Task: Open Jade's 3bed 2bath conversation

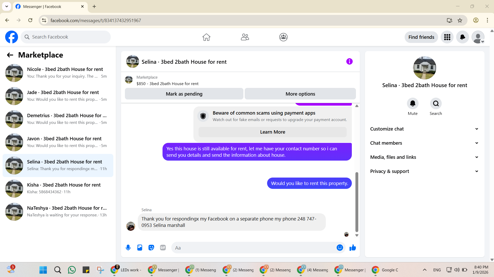Action: [x=58, y=96]
